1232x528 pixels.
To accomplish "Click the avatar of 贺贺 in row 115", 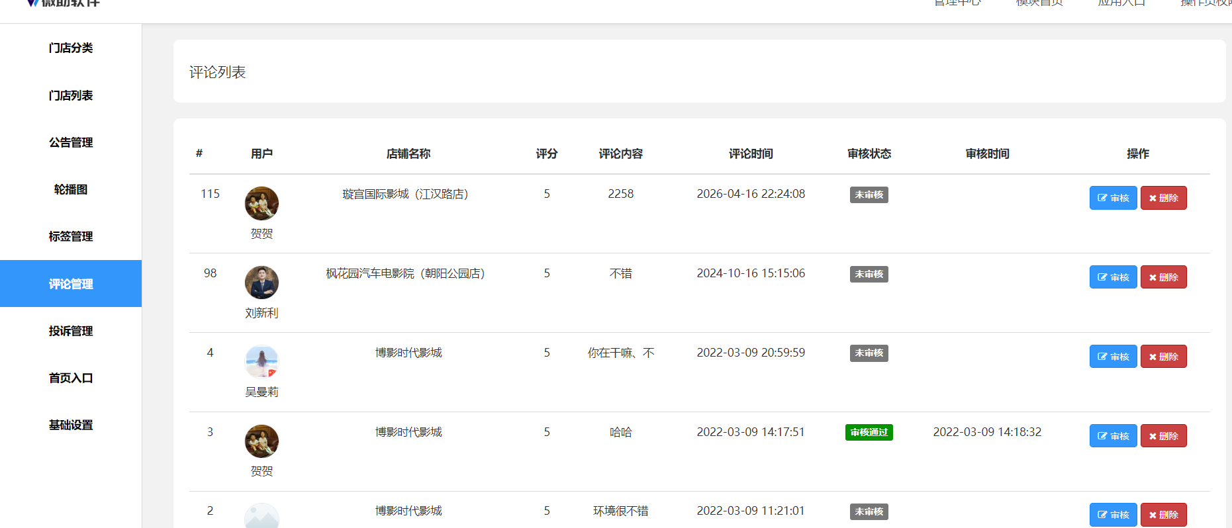I will [261, 204].
